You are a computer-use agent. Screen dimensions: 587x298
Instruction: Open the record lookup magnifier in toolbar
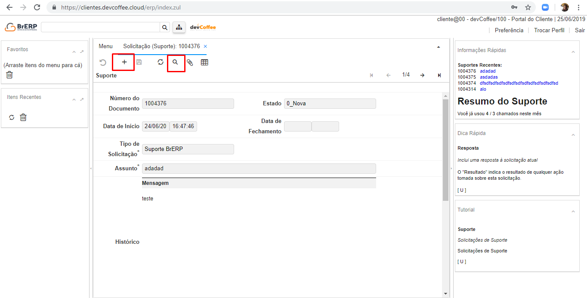[x=175, y=62]
